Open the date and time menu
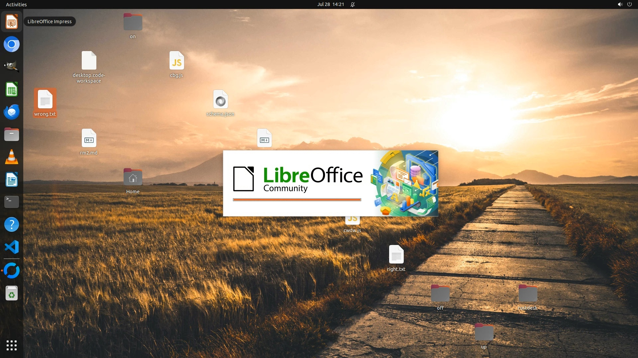The image size is (638, 358). (x=330, y=4)
